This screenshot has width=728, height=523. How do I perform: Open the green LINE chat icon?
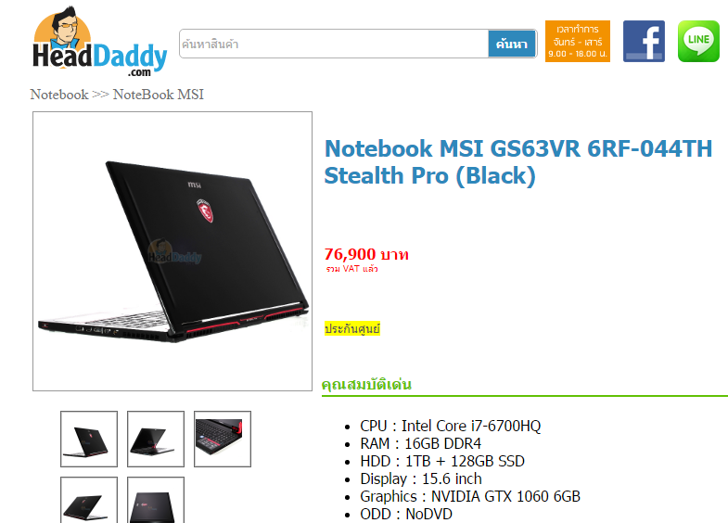pyautogui.click(x=698, y=42)
